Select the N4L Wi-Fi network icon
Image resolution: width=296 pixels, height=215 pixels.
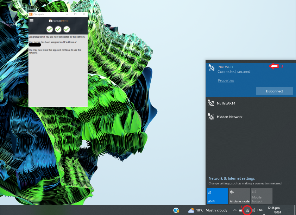[211, 67]
